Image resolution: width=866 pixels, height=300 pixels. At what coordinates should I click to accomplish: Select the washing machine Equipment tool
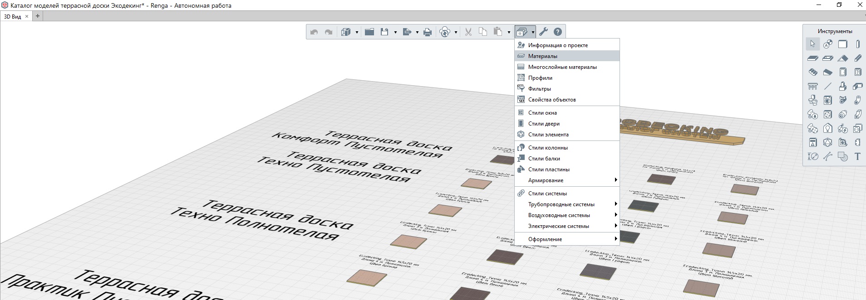pos(827,100)
